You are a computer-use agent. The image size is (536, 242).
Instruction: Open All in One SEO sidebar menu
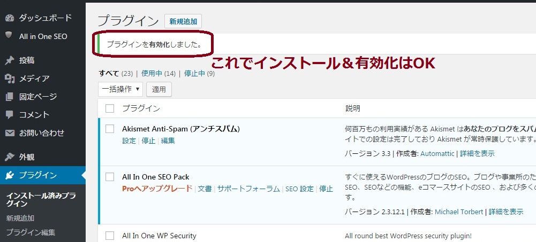[43, 36]
